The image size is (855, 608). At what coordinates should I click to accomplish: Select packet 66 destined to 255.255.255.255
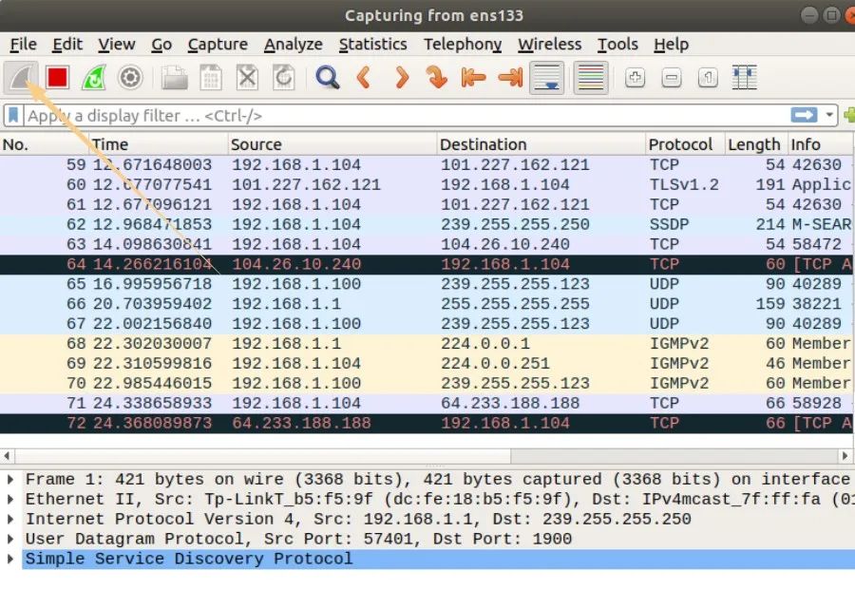coord(426,304)
